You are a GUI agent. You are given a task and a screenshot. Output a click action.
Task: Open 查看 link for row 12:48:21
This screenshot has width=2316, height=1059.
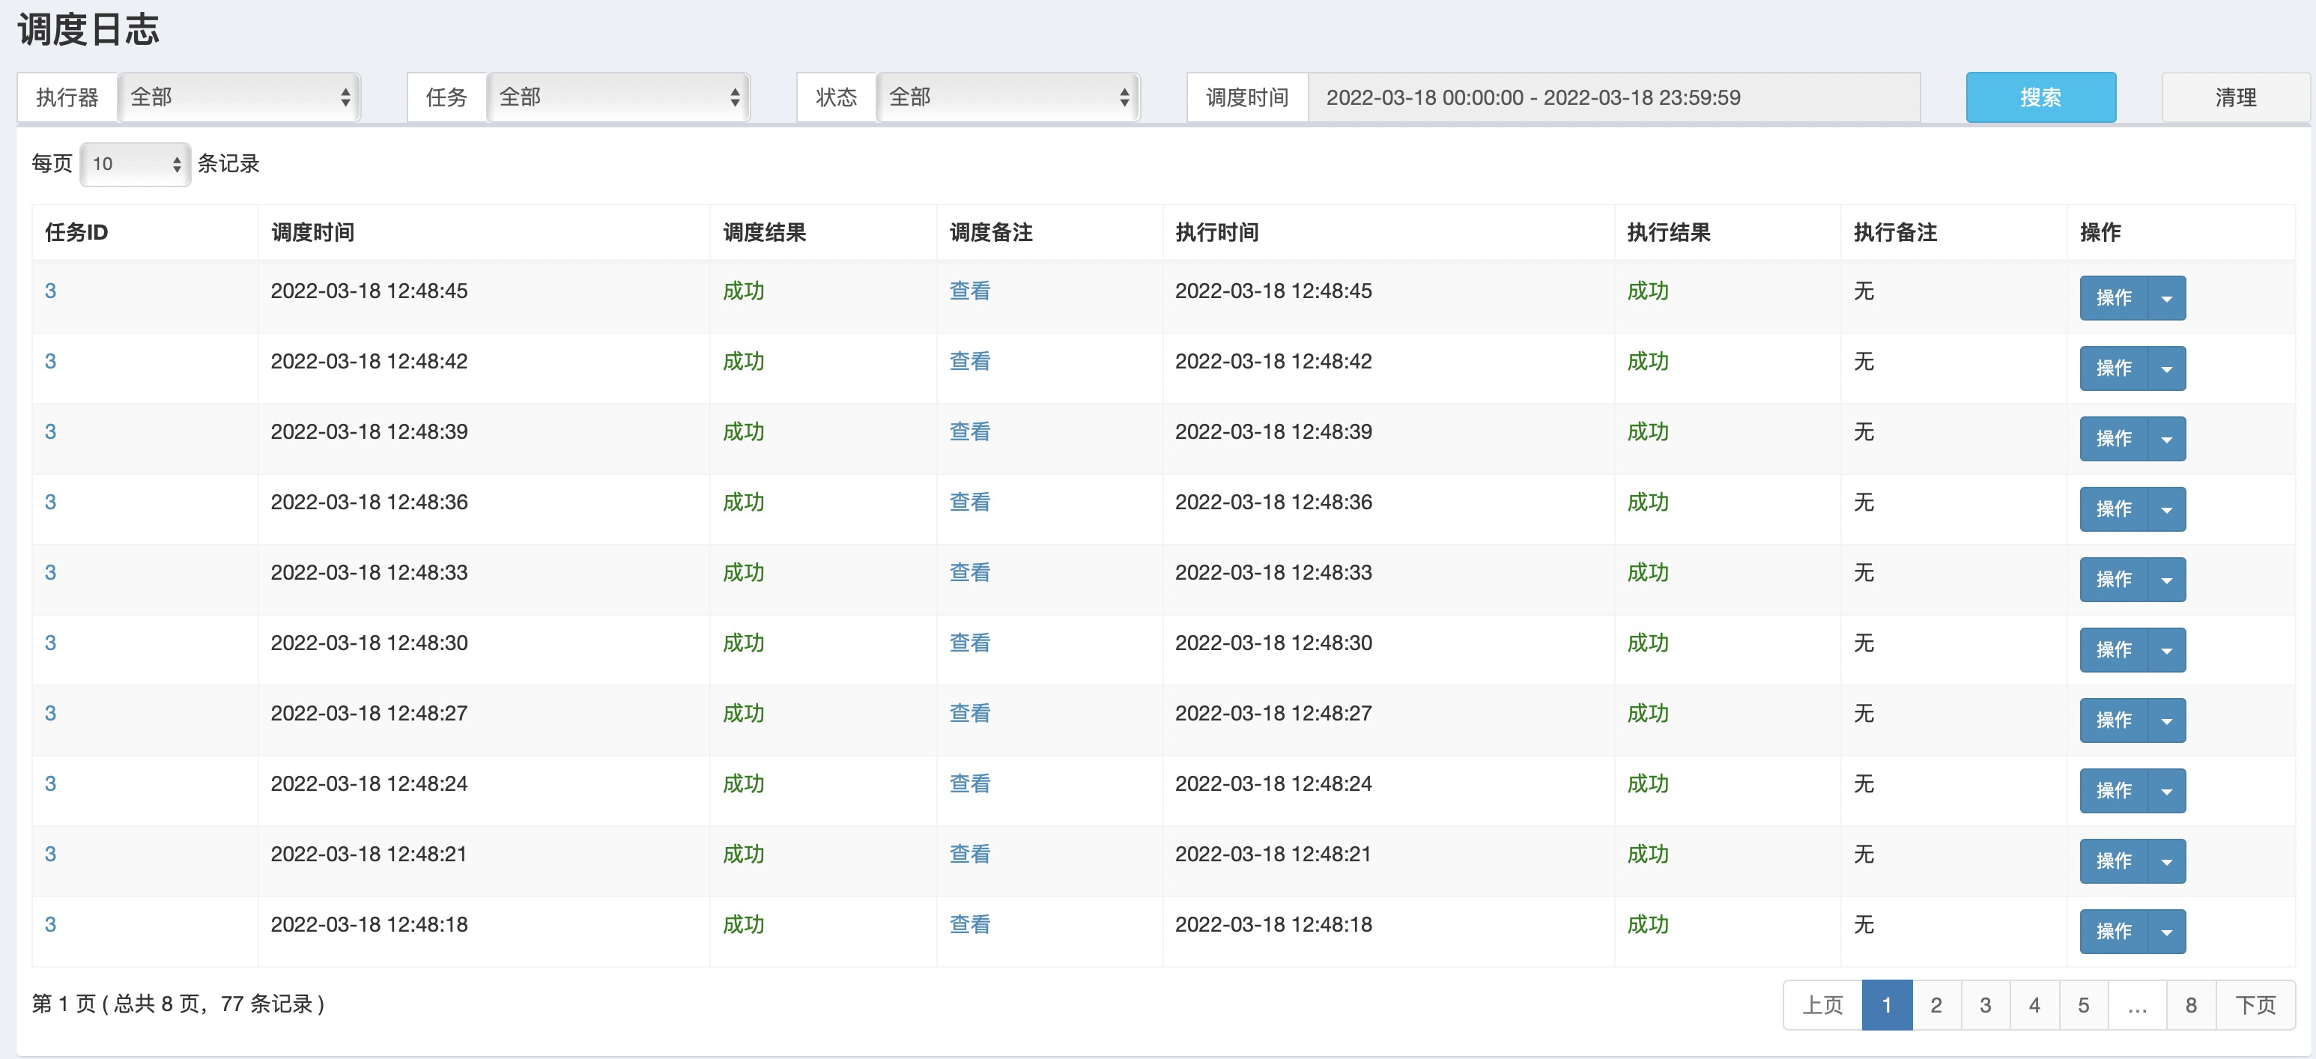coord(969,854)
